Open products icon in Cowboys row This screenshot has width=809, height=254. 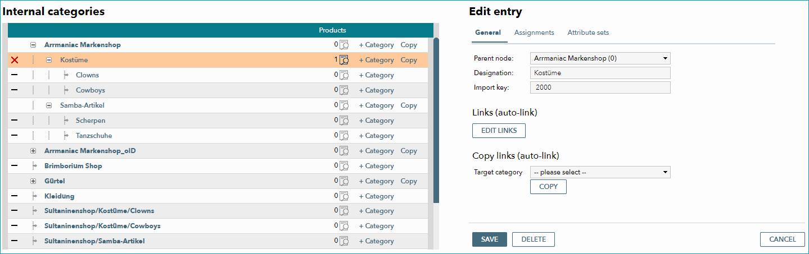pos(344,90)
